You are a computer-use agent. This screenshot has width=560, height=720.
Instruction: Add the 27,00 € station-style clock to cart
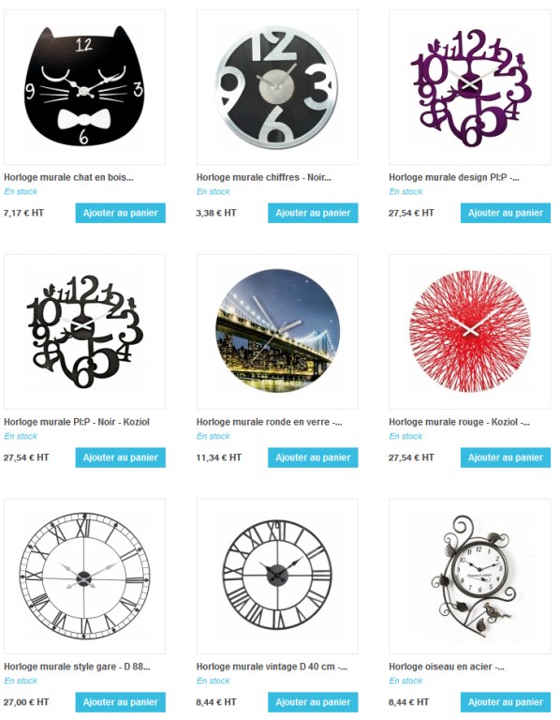[x=120, y=702]
